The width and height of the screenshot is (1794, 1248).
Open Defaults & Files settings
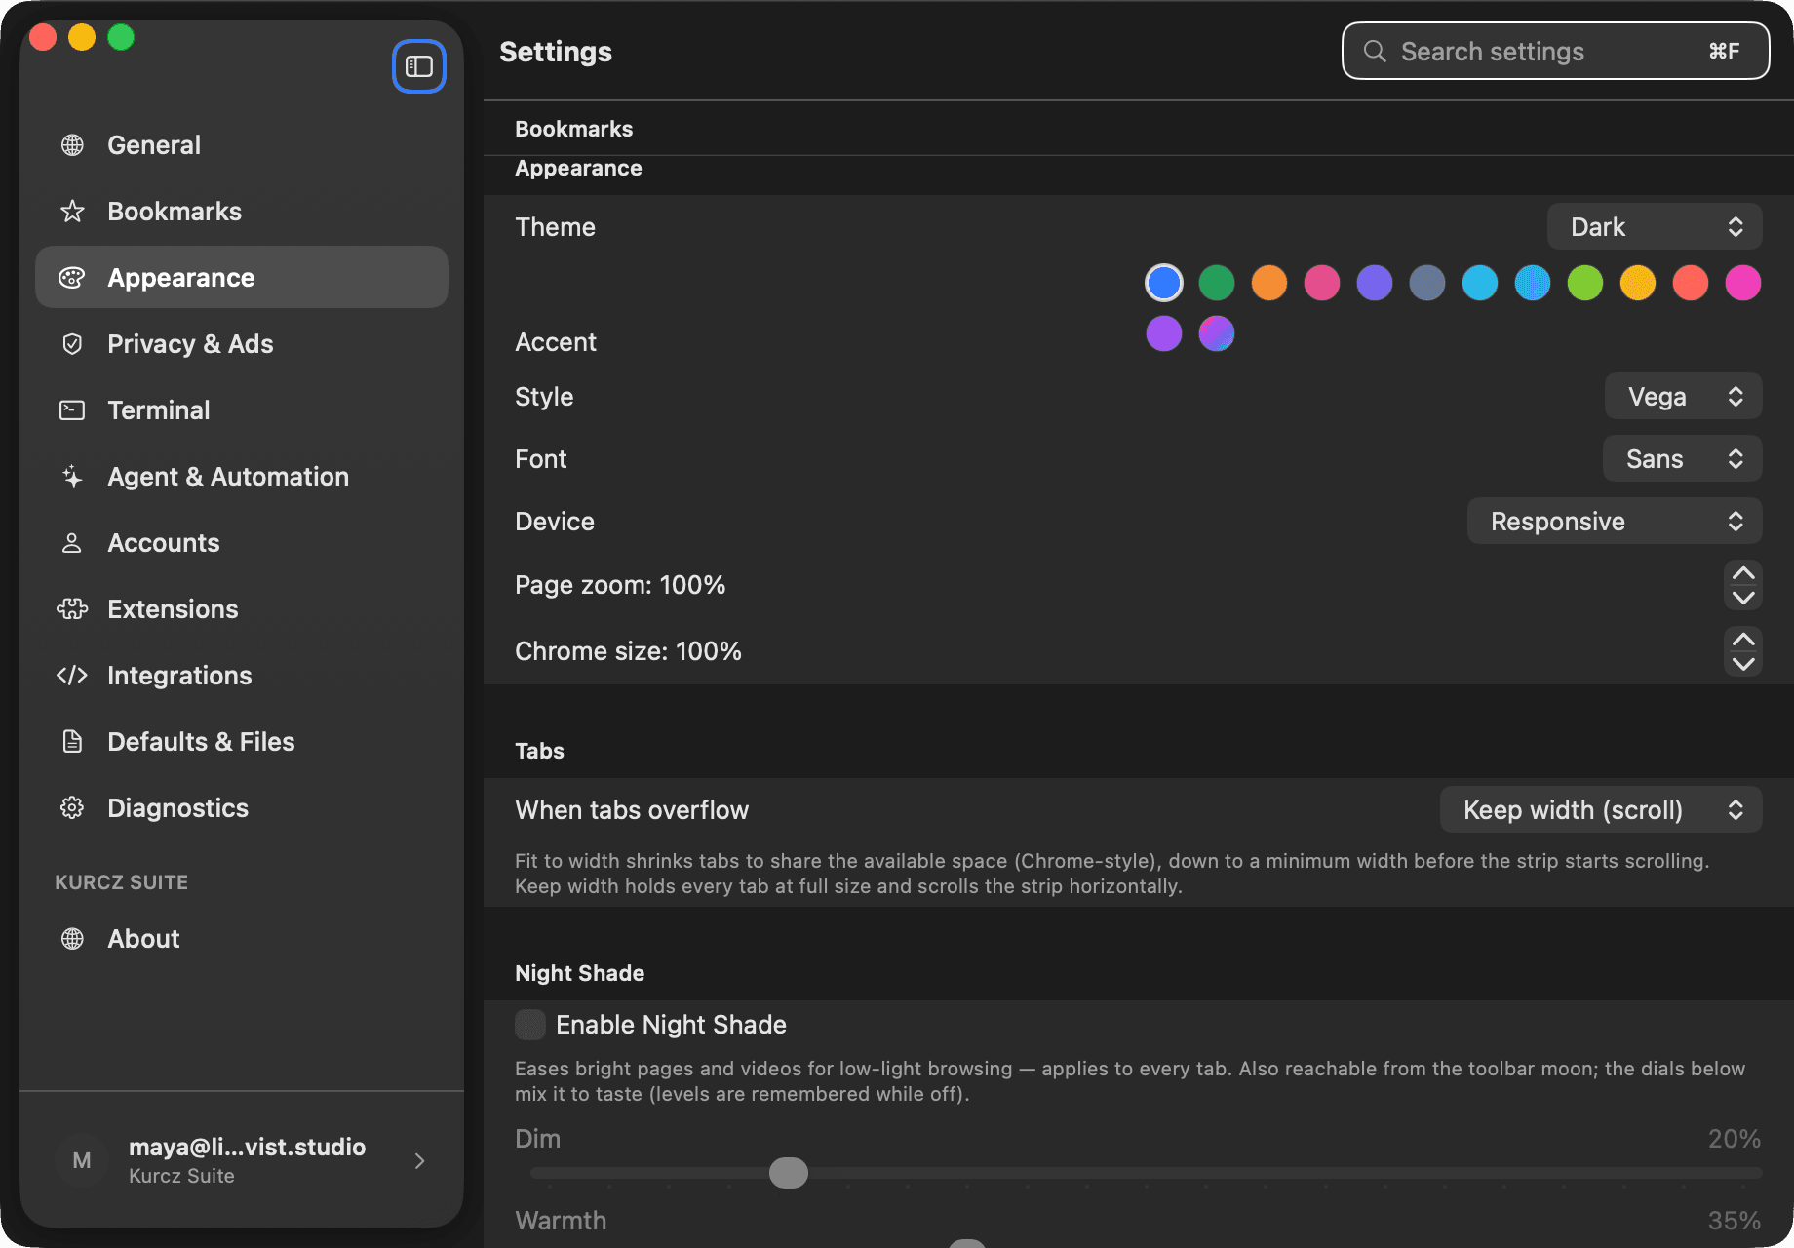tap(242, 742)
